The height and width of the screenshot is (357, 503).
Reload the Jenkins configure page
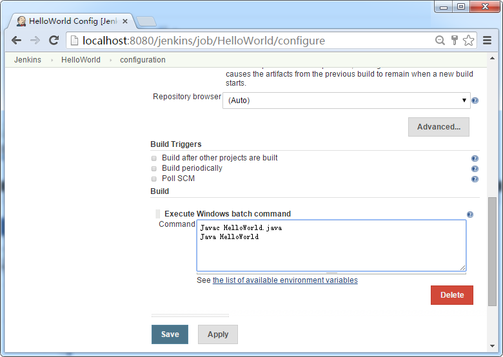pos(54,41)
